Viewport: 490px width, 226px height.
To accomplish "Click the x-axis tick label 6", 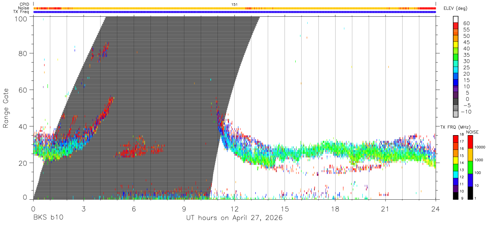I will pyautogui.click(x=134, y=209).
